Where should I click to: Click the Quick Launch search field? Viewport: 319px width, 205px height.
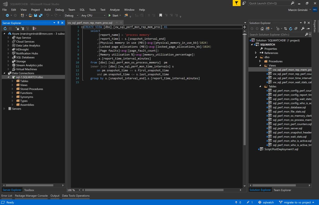tap(271, 3)
